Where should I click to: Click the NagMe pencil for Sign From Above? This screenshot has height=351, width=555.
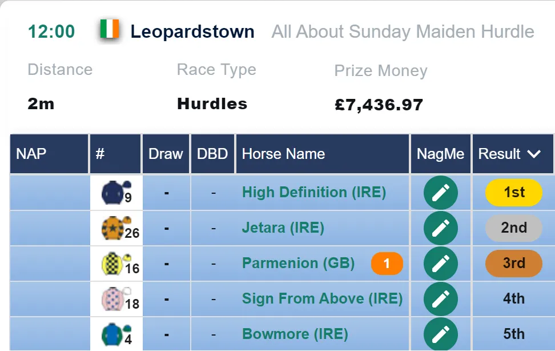441,299
